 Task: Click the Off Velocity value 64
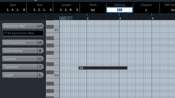173,10
